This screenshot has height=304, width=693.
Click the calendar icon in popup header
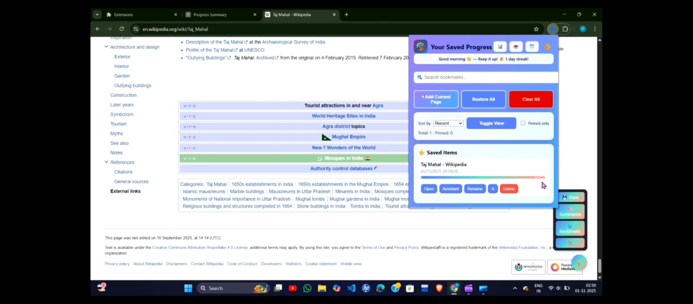click(532, 47)
